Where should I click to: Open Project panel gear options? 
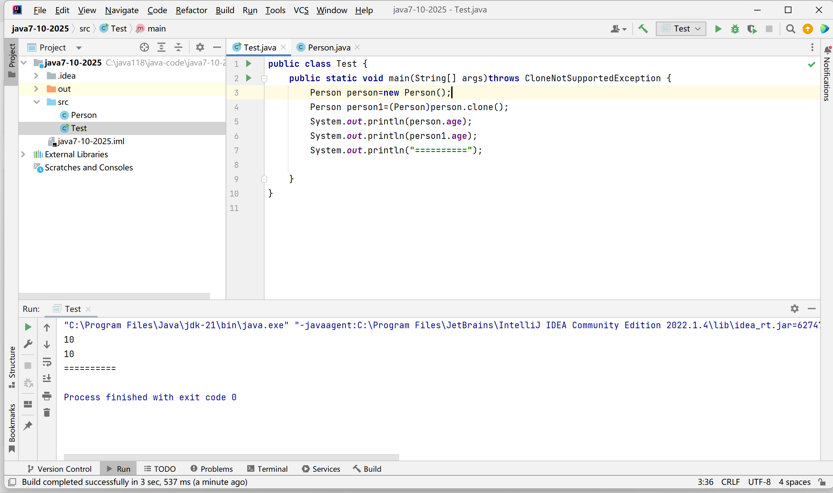click(x=200, y=47)
